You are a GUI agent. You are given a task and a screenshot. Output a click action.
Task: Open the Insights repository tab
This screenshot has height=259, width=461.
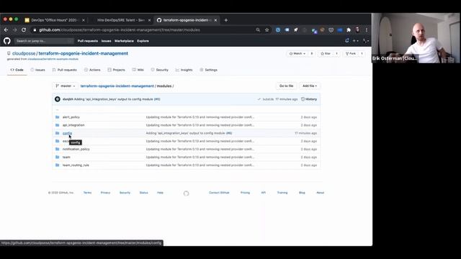(184, 70)
